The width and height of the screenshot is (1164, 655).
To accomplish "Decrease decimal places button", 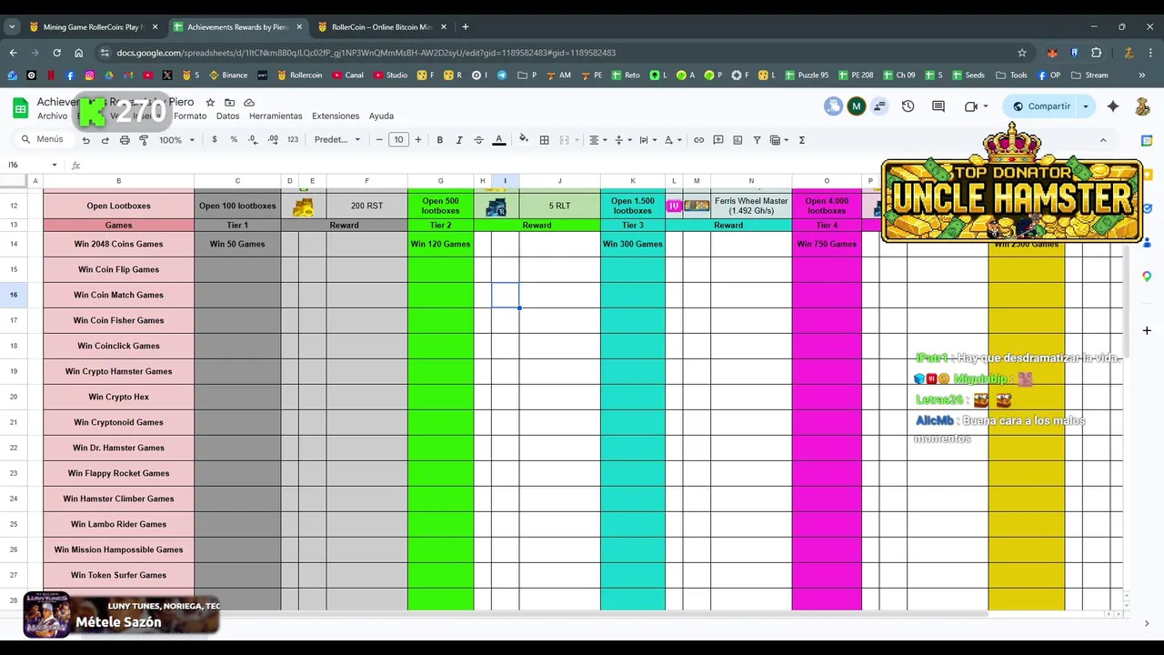I will coord(253,140).
